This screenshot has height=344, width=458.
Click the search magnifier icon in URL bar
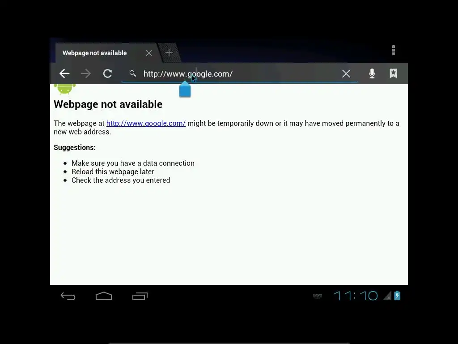click(x=132, y=73)
